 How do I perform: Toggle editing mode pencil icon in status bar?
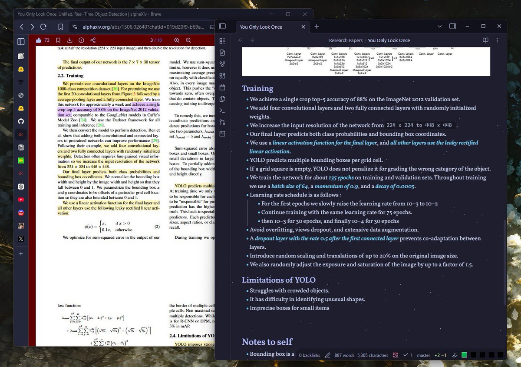[327, 355]
